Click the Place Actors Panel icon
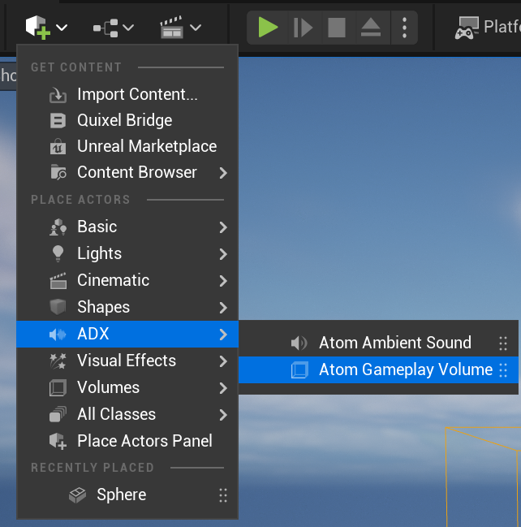This screenshot has width=521, height=527. click(x=58, y=441)
